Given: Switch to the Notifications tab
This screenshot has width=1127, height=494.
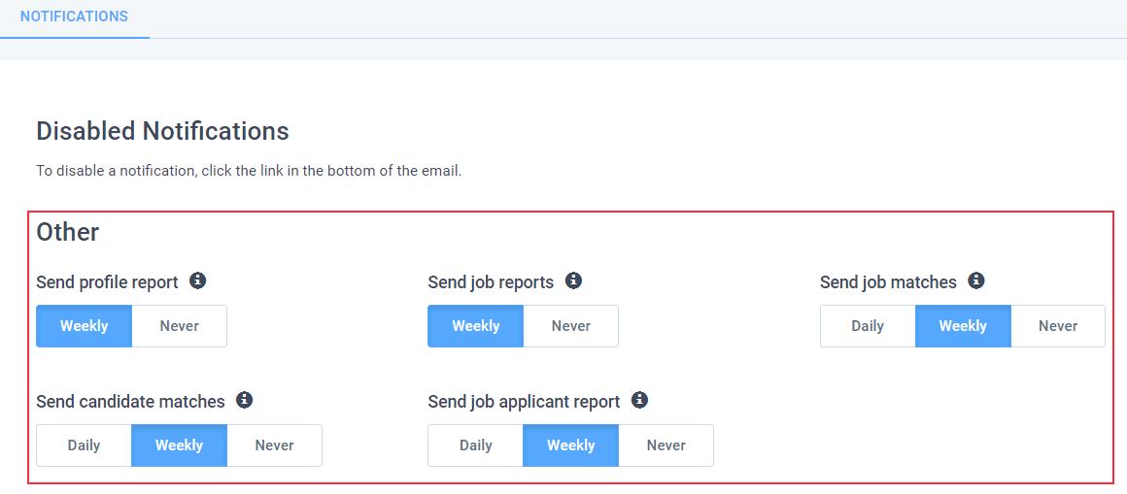Looking at the screenshot, I should pos(74,16).
